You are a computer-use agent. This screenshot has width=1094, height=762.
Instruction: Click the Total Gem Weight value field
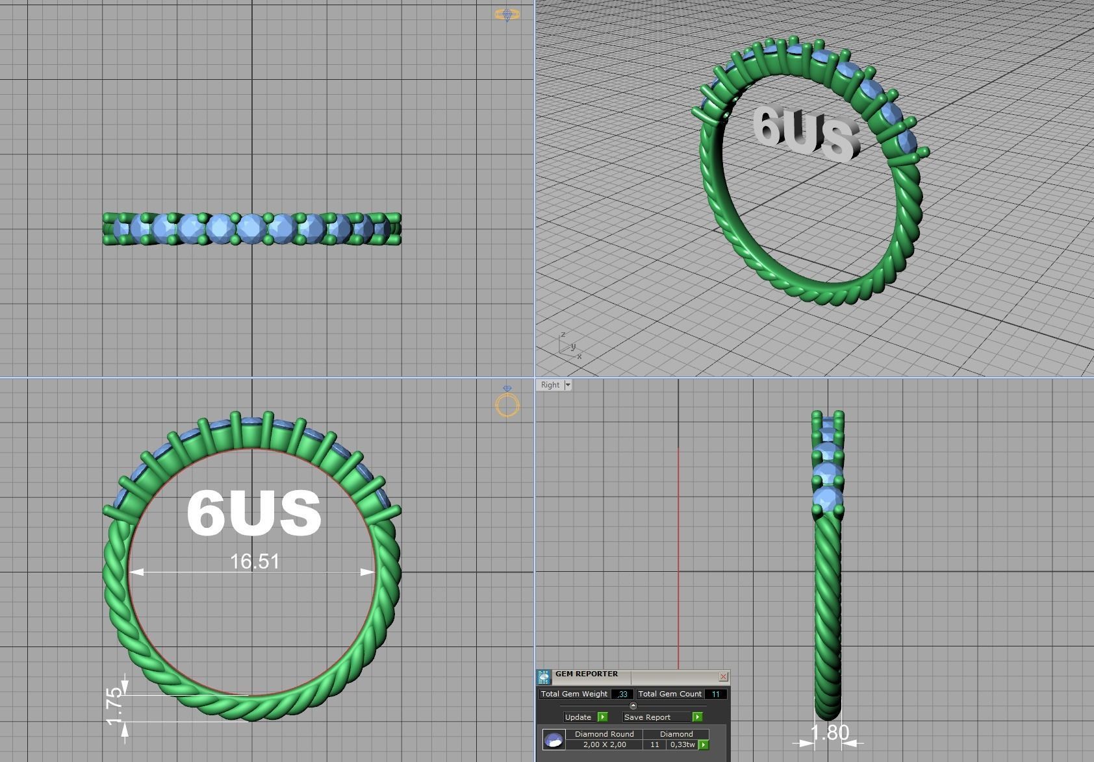click(622, 694)
